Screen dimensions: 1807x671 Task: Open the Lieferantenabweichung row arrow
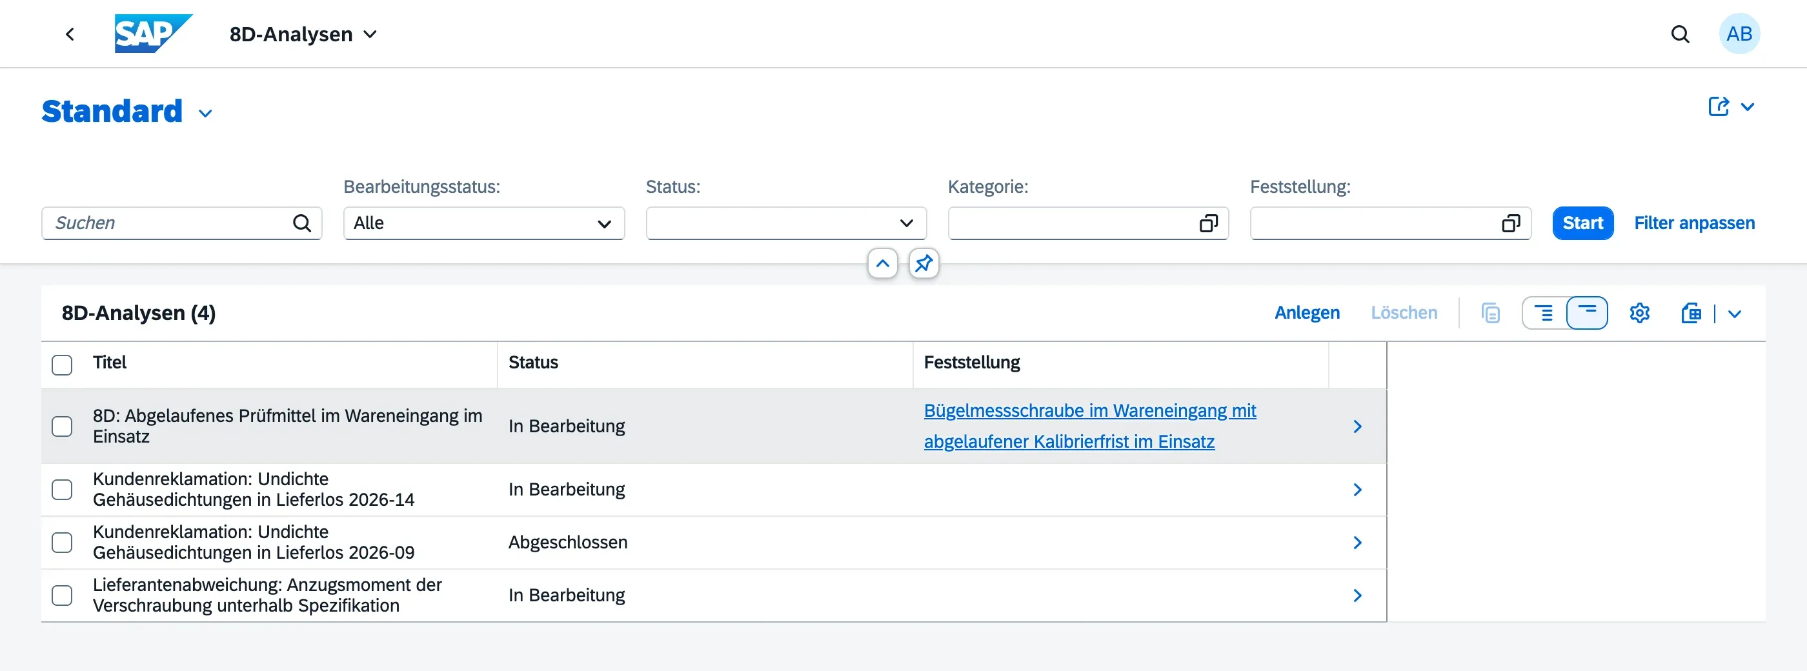coord(1357,596)
